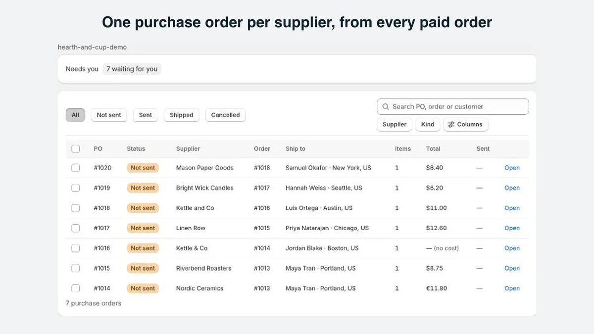Check the box for PO #1019
The image size is (594, 334).
point(76,188)
